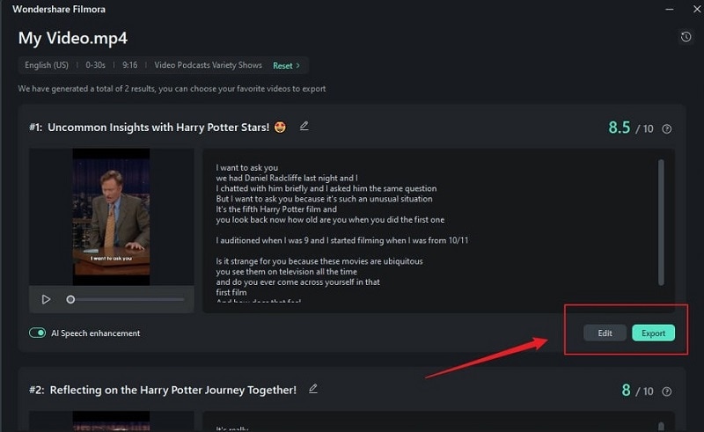Click transcript line "It's the fifth Harry Potter film and"
Viewport: 704px width, 432px height.
pos(276,209)
